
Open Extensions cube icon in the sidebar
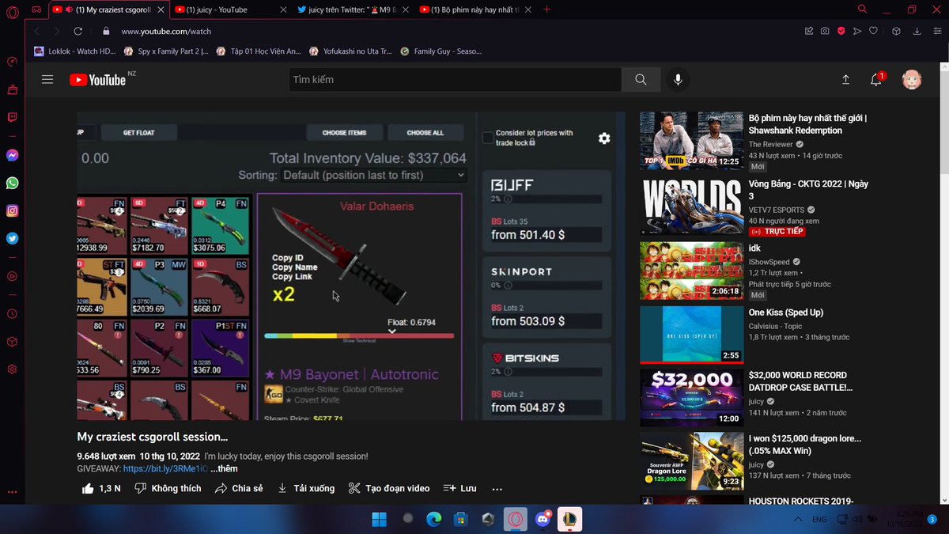[x=12, y=342]
